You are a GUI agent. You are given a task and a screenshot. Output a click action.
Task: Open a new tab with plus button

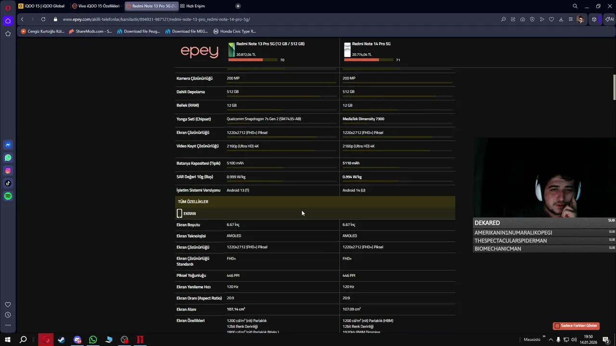tap(238, 6)
